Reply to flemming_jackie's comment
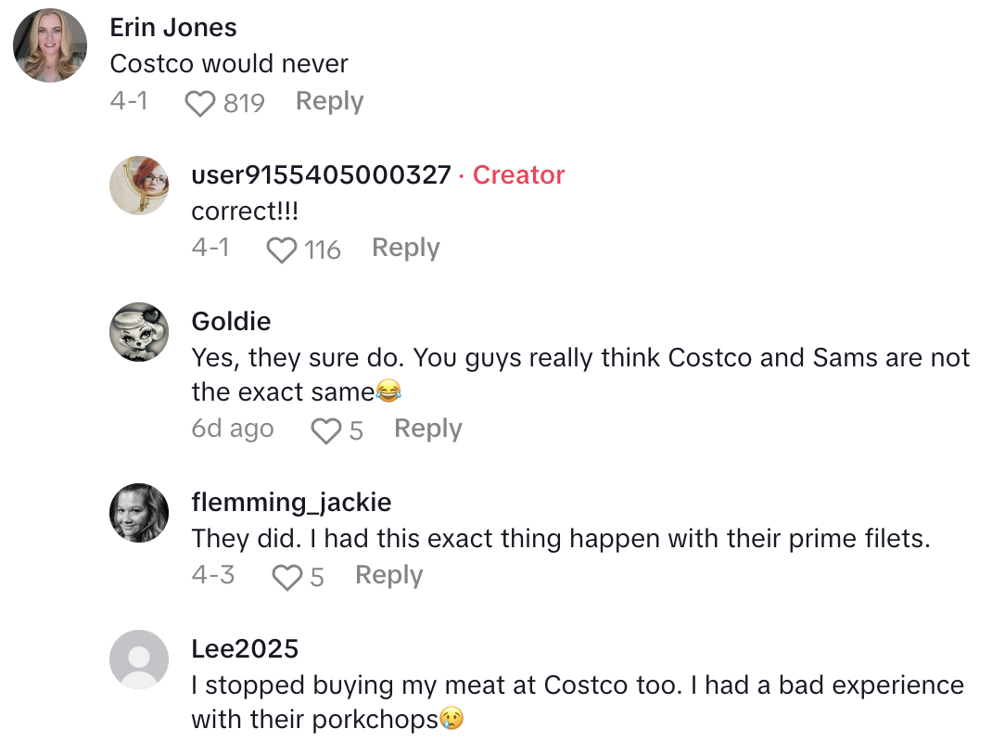This screenshot has width=992, height=742. point(388,575)
